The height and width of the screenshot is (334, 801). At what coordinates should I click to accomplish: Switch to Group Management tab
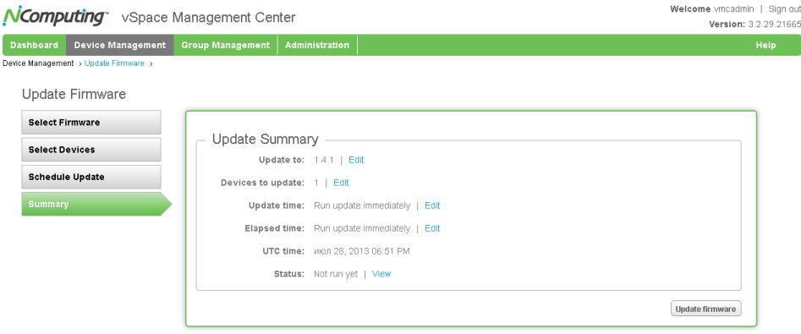point(225,45)
